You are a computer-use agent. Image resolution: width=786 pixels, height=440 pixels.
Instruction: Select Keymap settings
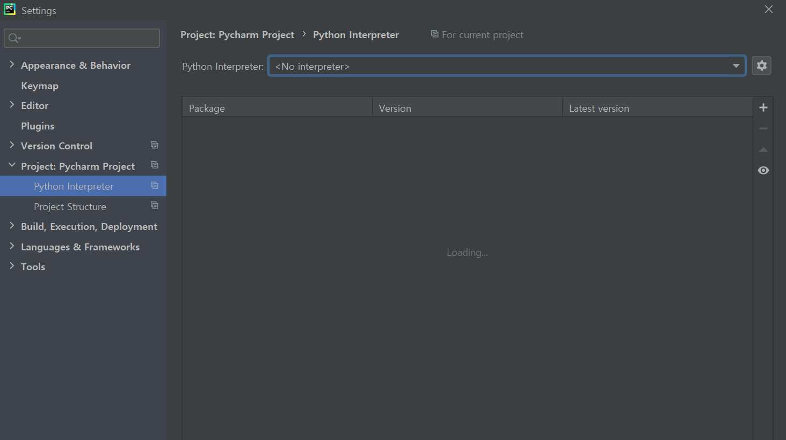[x=40, y=86]
